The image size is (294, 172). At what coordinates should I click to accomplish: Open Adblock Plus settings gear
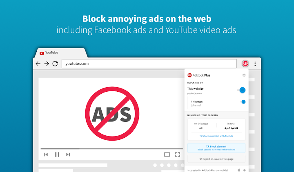coord(244,75)
